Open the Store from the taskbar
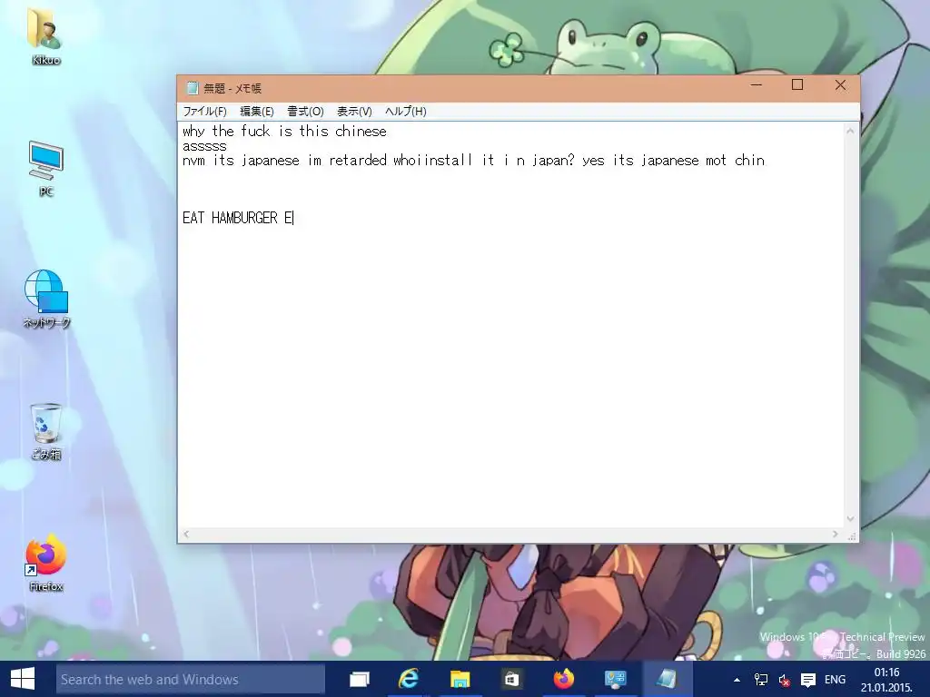930x697 pixels. coord(511,679)
